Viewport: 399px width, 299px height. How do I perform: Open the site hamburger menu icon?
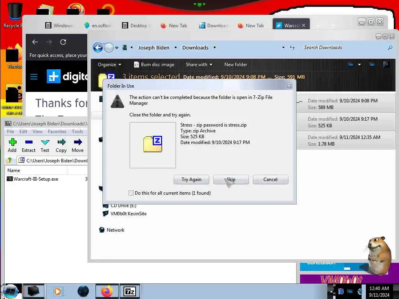34,77
